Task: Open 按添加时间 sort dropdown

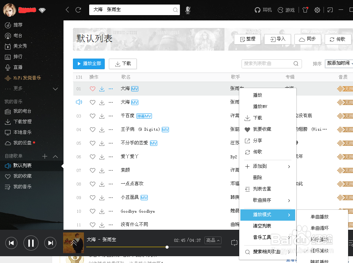Action: tap(339, 63)
